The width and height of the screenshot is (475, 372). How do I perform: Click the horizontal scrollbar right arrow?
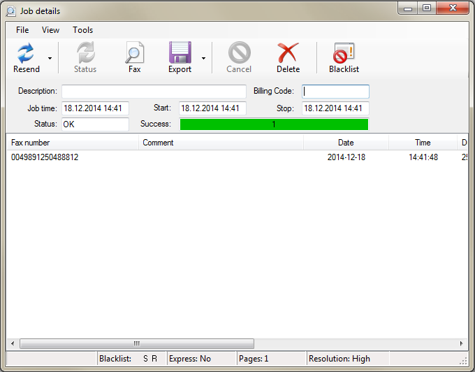[461, 343]
